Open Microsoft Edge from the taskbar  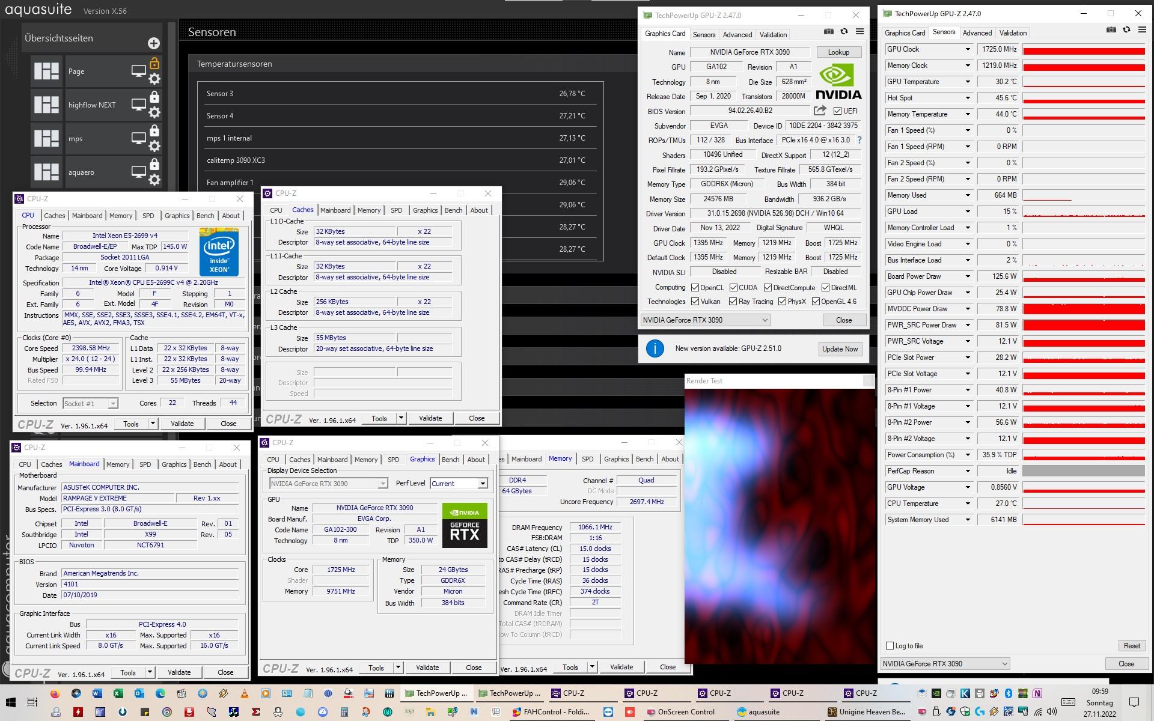point(160,693)
